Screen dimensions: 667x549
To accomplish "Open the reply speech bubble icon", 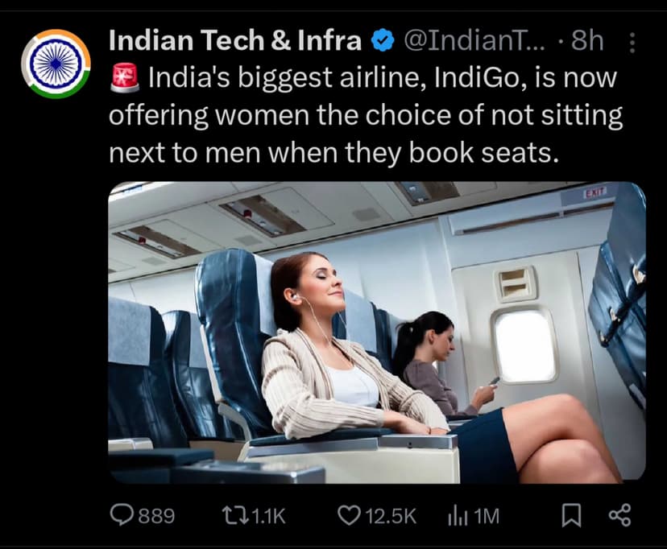I will pyautogui.click(x=122, y=514).
